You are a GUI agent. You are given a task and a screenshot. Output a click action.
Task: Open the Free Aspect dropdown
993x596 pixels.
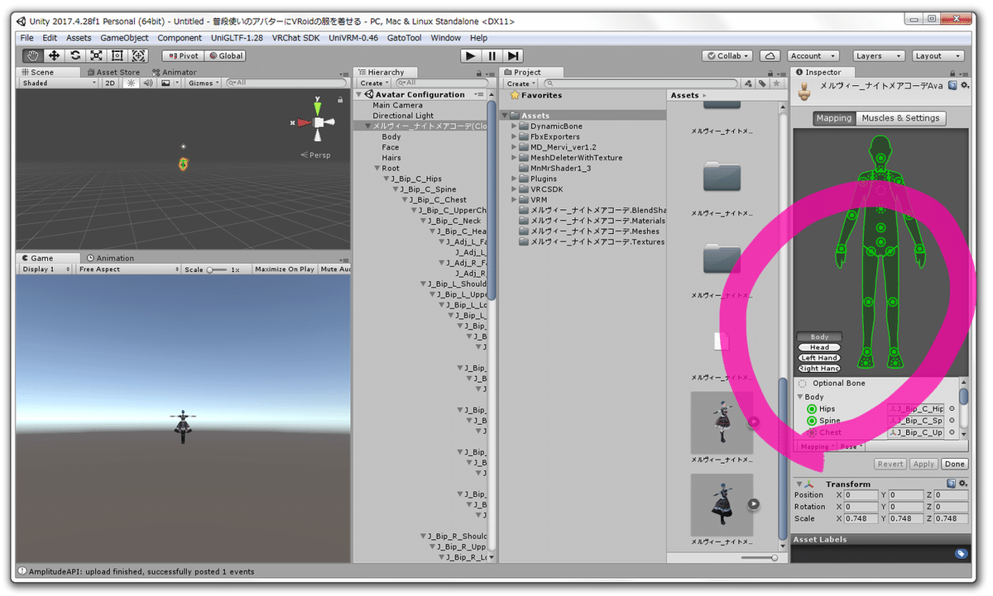(128, 269)
